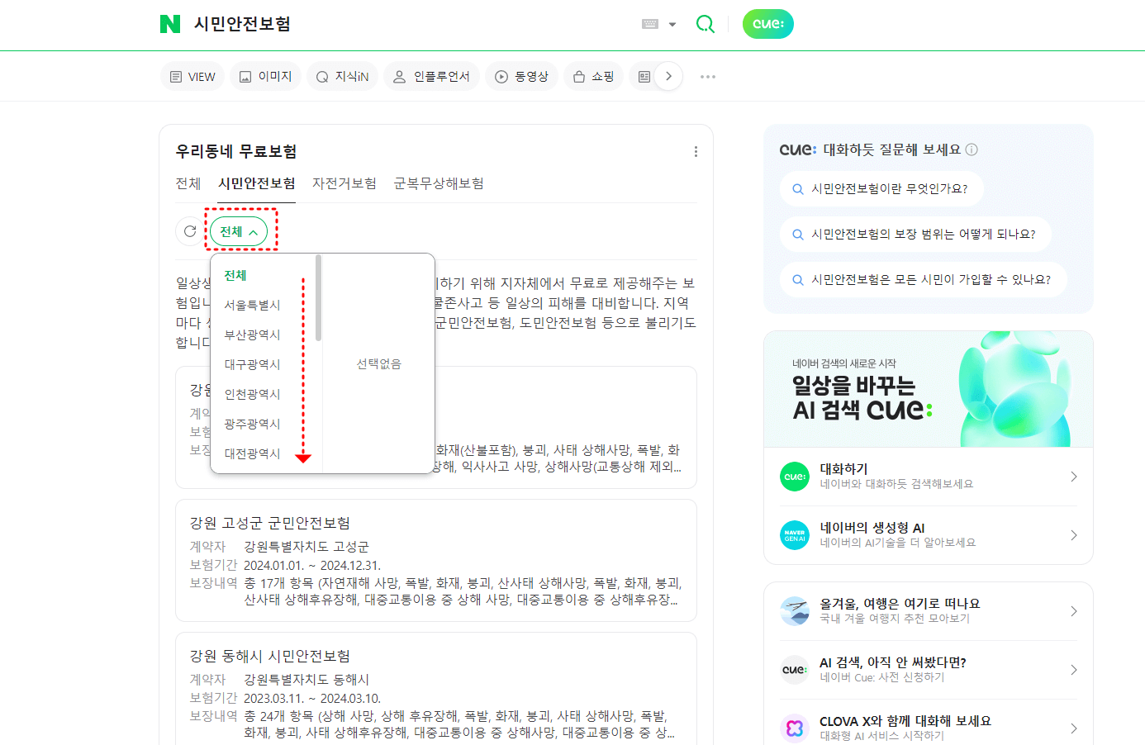The width and height of the screenshot is (1145, 745).
Task: Reveal hidden search tabs via ellipsis icon
Action: [707, 76]
